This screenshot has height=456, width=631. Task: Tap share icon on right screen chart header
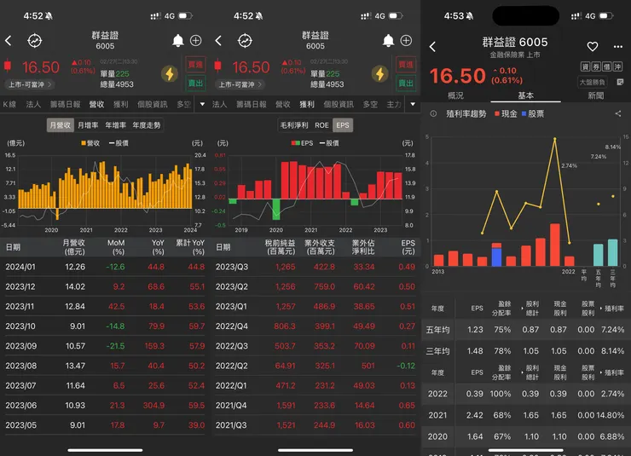pos(618,114)
